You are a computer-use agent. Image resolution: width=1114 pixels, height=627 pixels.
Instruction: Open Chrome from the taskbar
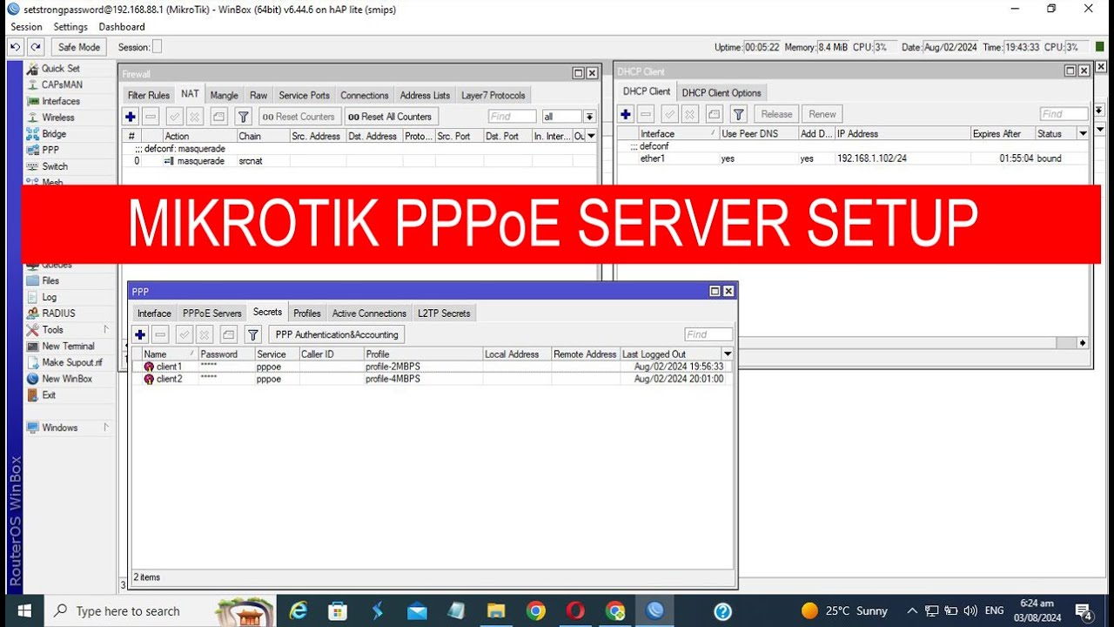click(x=535, y=611)
